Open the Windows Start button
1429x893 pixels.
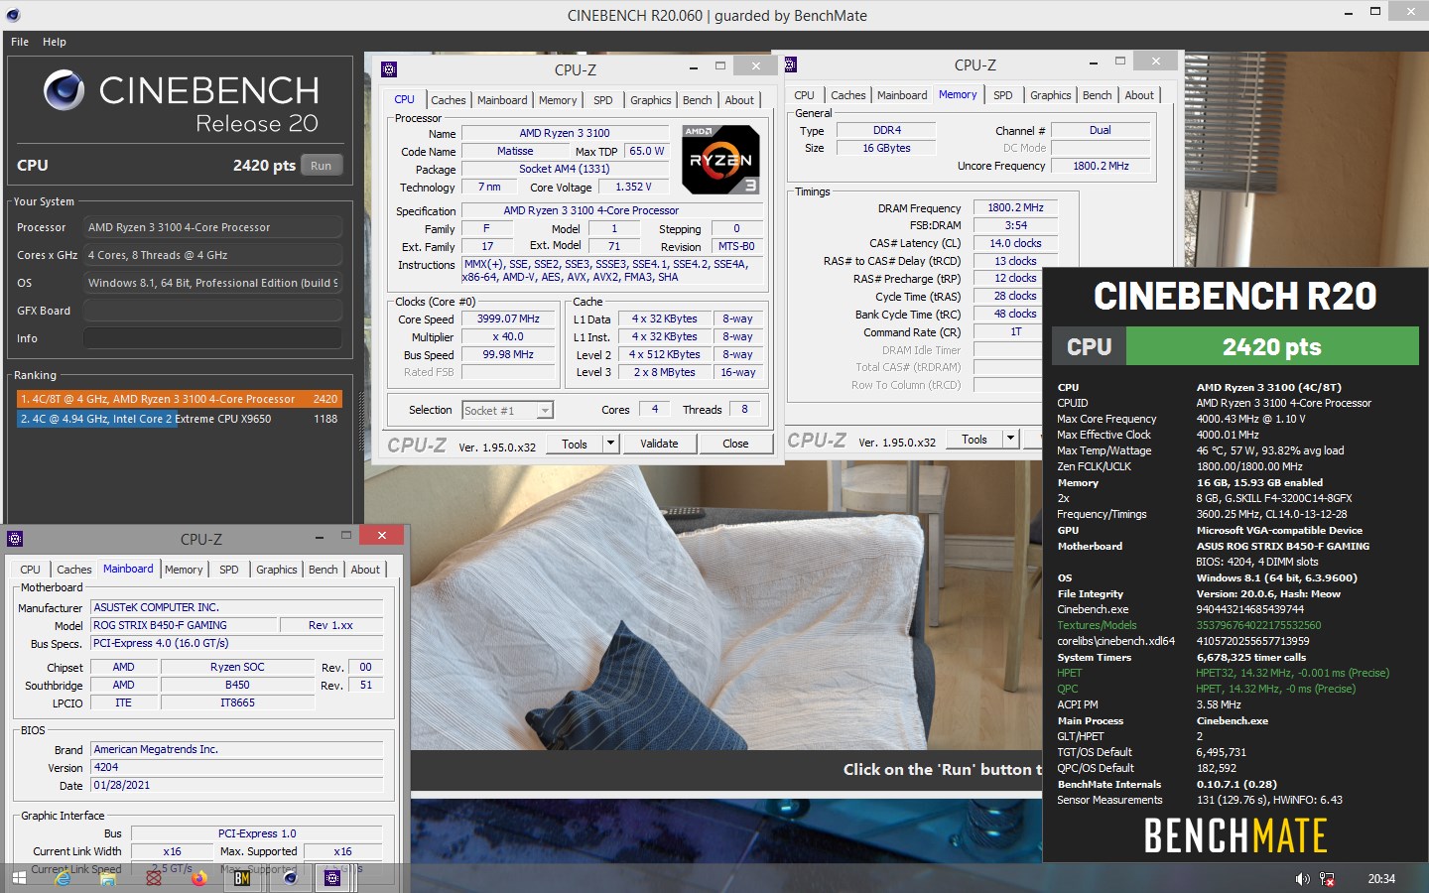pos(19,878)
